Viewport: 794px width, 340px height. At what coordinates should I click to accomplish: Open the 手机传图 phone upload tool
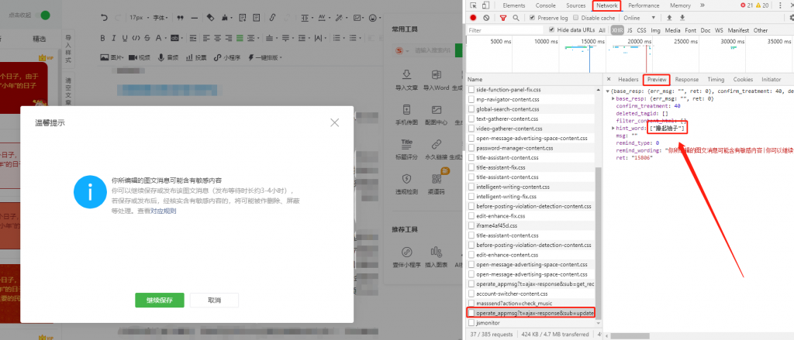[406, 115]
